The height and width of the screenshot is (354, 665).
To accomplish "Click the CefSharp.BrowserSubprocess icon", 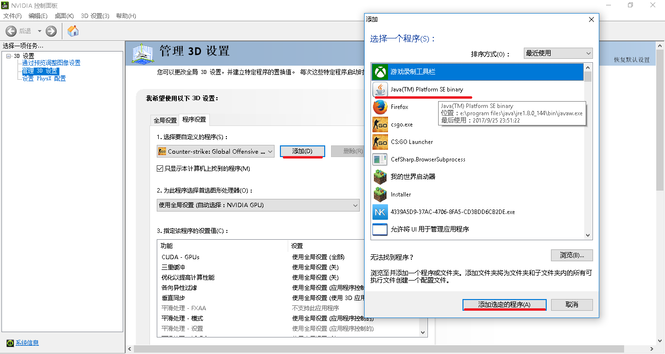I will [380, 159].
